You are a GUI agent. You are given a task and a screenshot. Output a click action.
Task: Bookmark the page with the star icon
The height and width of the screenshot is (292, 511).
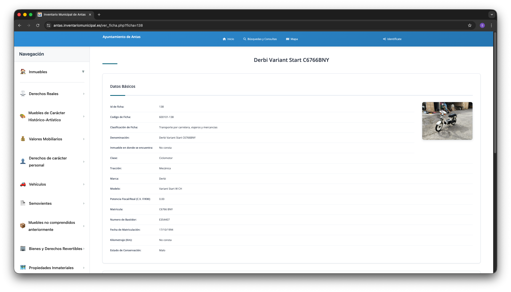point(470,25)
